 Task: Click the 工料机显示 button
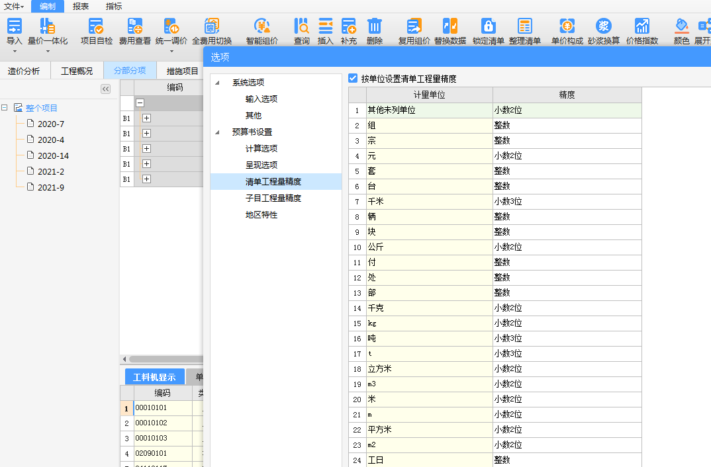[154, 376]
